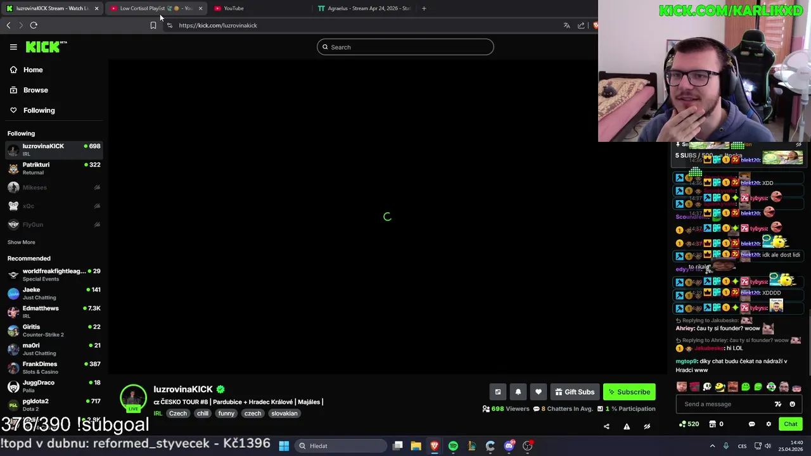Open File Explorer from the taskbar
This screenshot has height=456, width=811.
point(416,446)
